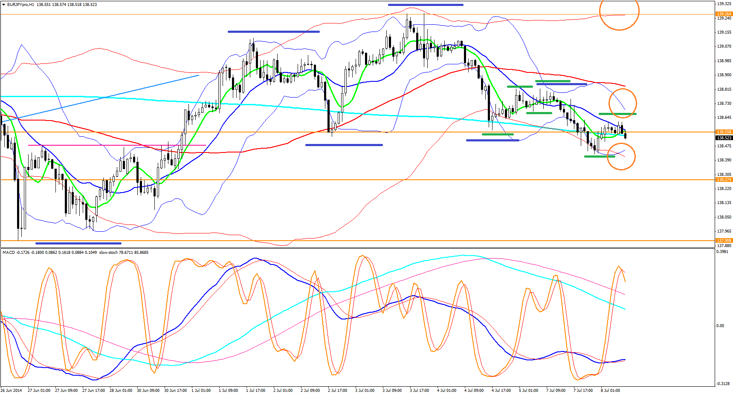Select the magenta horizontal line on chart
Image resolution: width=733 pixels, height=394 pixels.
pos(115,145)
